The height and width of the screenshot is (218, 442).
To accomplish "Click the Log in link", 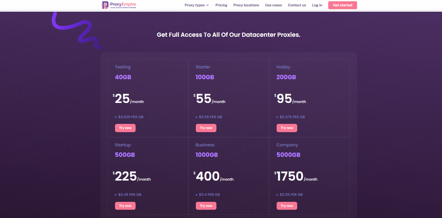I will click(x=317, y=5).
